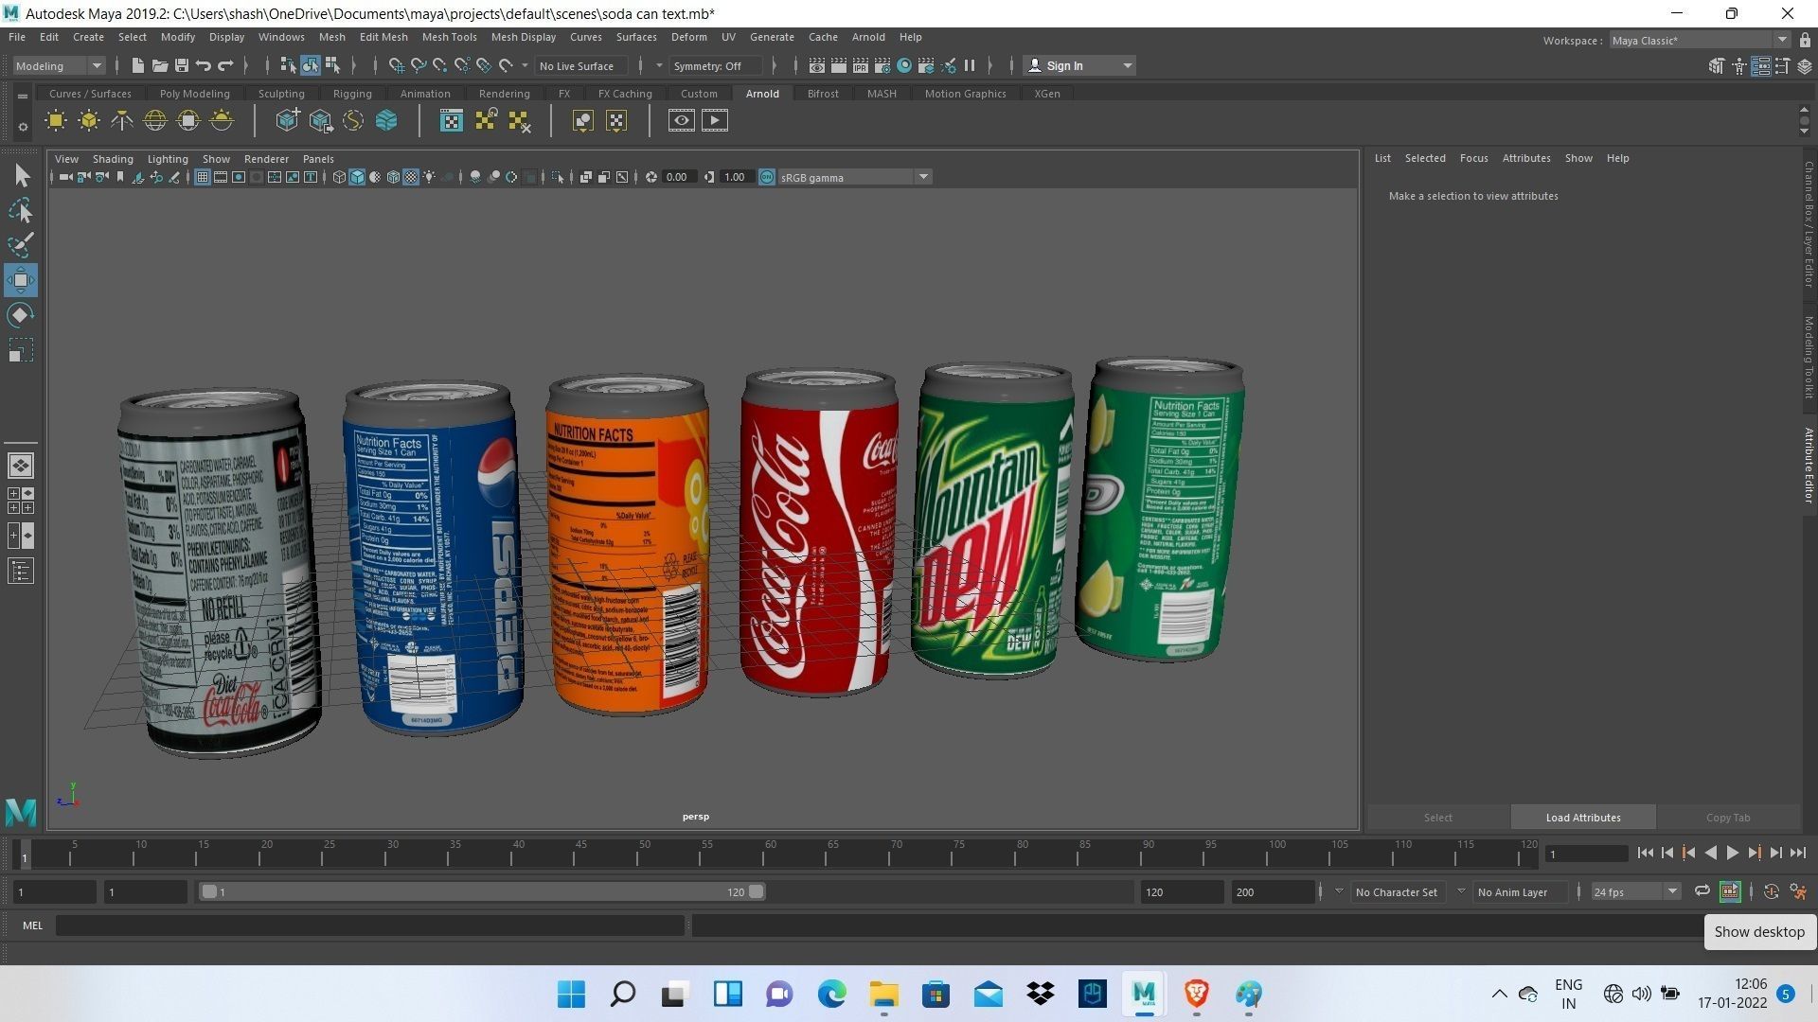
Task: Toggle sRGB view transform button
Action: tap(767, 177)
